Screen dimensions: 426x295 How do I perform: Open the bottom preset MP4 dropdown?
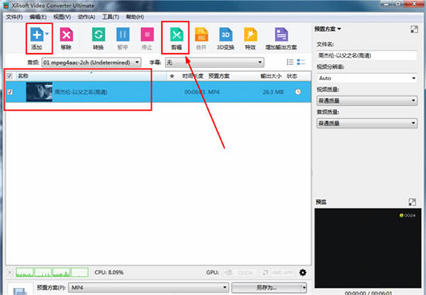pos(148,287)
